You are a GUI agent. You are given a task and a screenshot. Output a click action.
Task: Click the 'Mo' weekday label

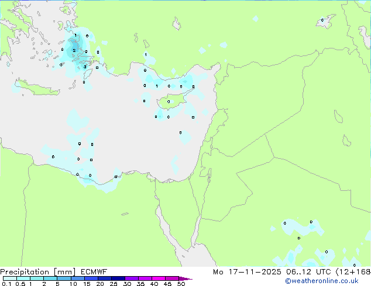tap(218, 272)
